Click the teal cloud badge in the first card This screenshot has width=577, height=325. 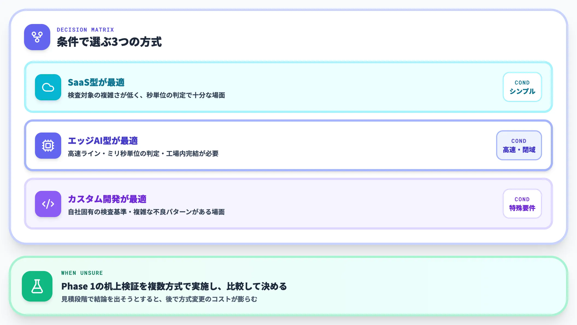coord(48,88)
